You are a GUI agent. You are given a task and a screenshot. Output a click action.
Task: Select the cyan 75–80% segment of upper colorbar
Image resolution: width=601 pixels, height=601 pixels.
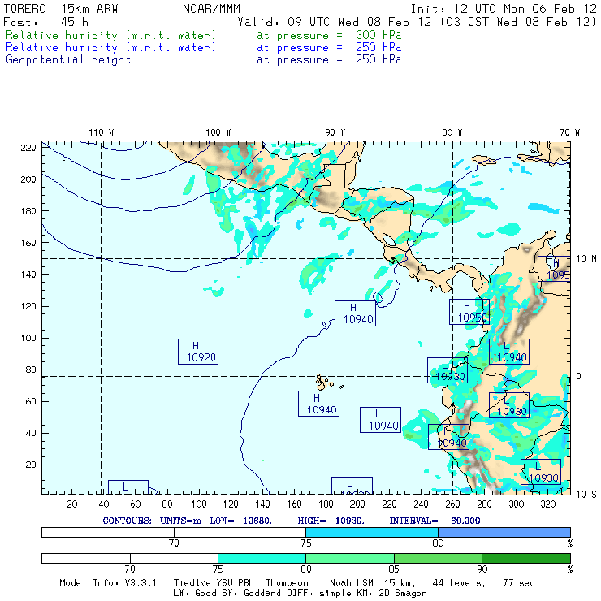(371, 531)
